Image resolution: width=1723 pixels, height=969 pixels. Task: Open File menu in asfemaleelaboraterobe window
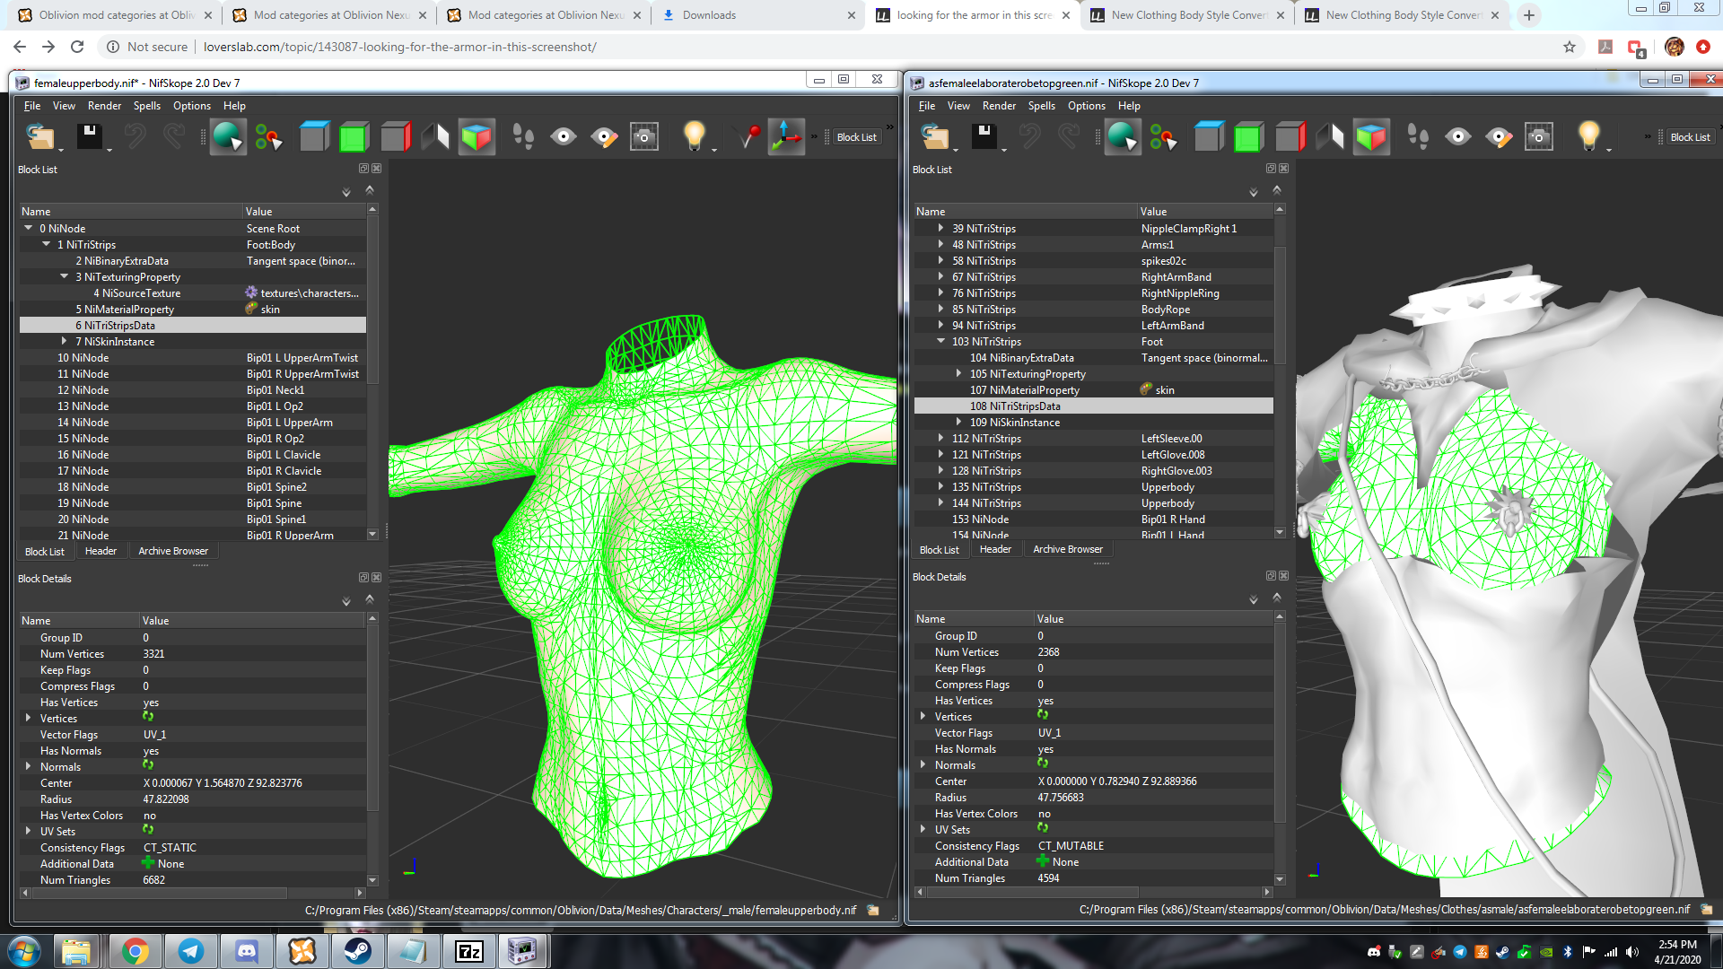click(927, 106)
